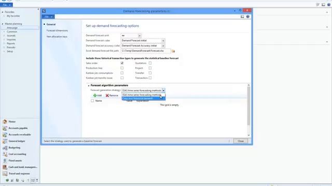Image resolution: width=332 pixels, height=186 pixels.
Task: Click the Close button
Action: coord(241,141)
